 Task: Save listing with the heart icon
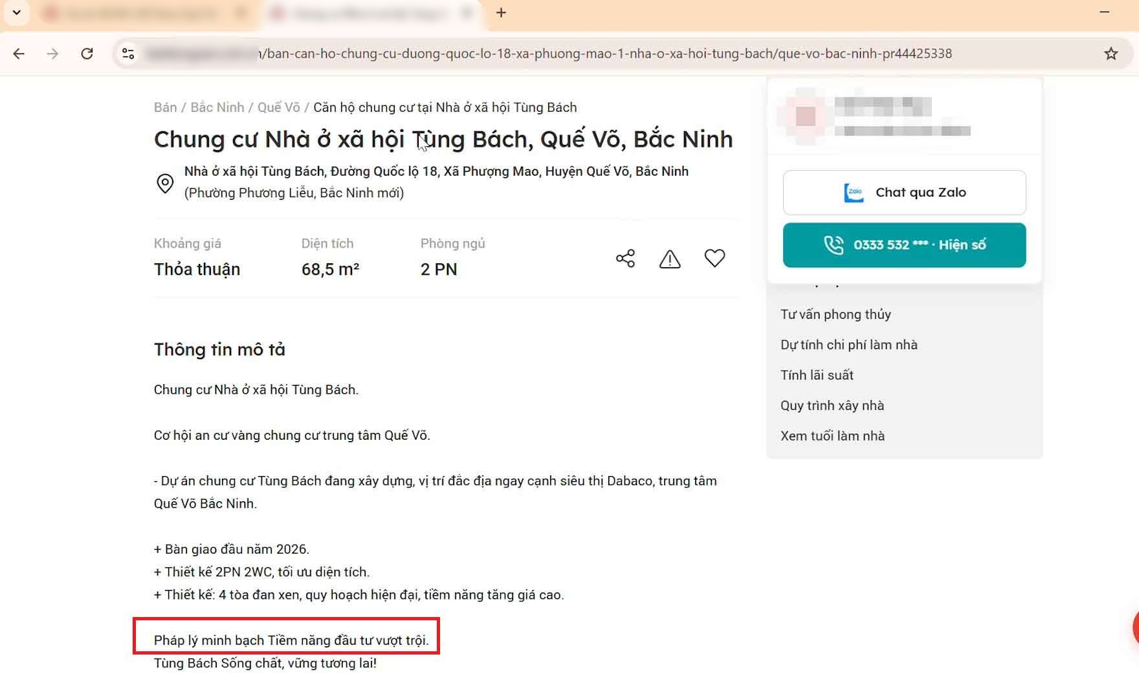[714, 258]
